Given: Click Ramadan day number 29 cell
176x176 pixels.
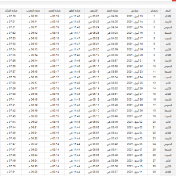Looking at the screenshot, I should click(x=154, y=172).
